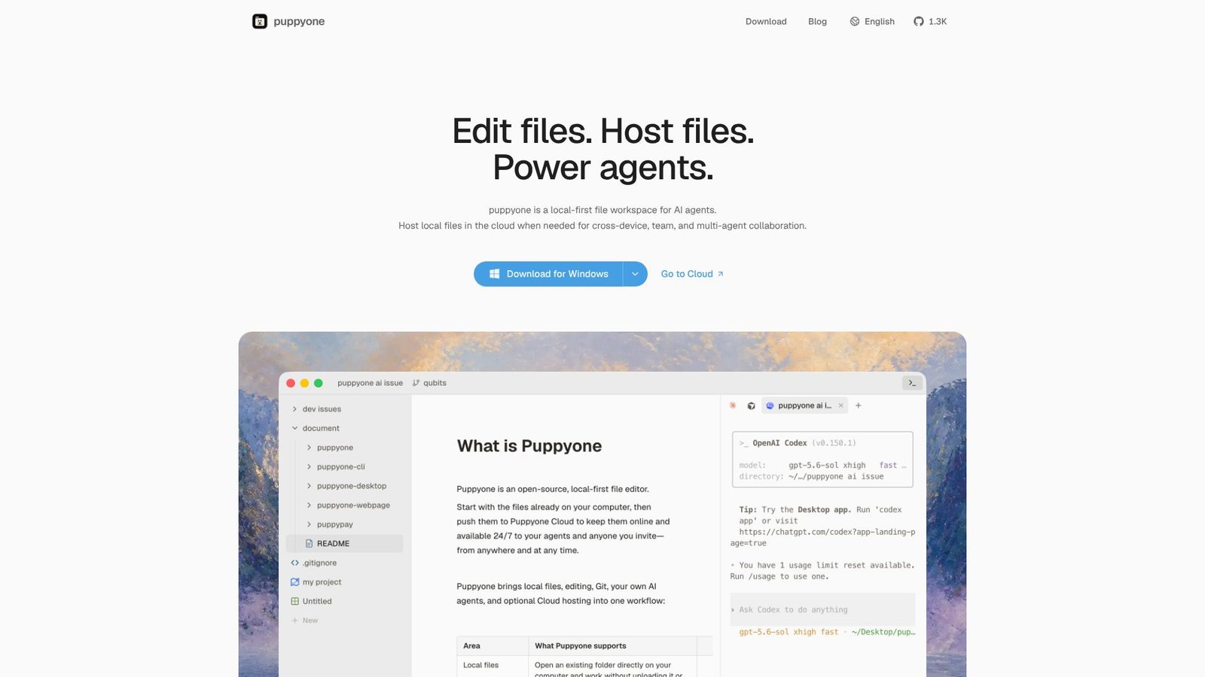Open the GitHub repository star icon

[x=918, y=21]
